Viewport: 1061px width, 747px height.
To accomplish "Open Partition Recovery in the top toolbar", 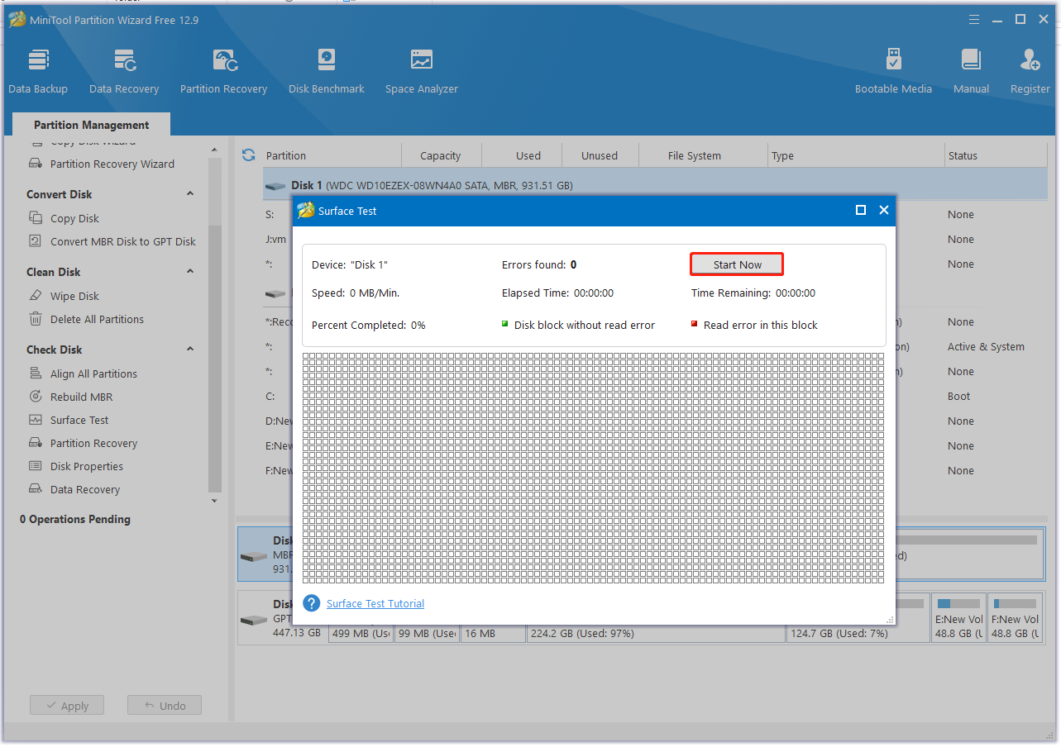I will click(x=223, y=71).
